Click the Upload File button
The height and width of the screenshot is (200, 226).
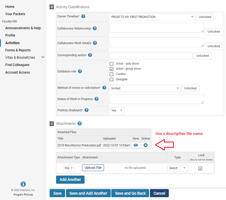pos(93,168)
